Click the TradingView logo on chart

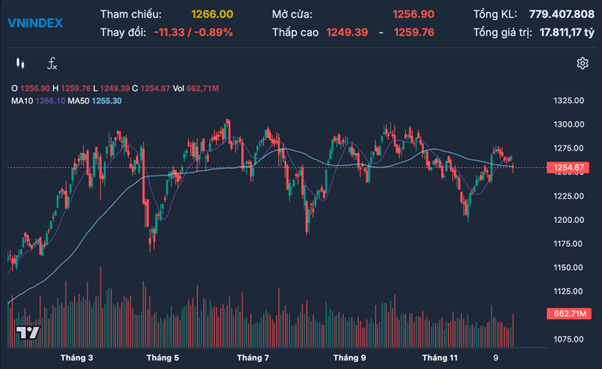[28, 333]
